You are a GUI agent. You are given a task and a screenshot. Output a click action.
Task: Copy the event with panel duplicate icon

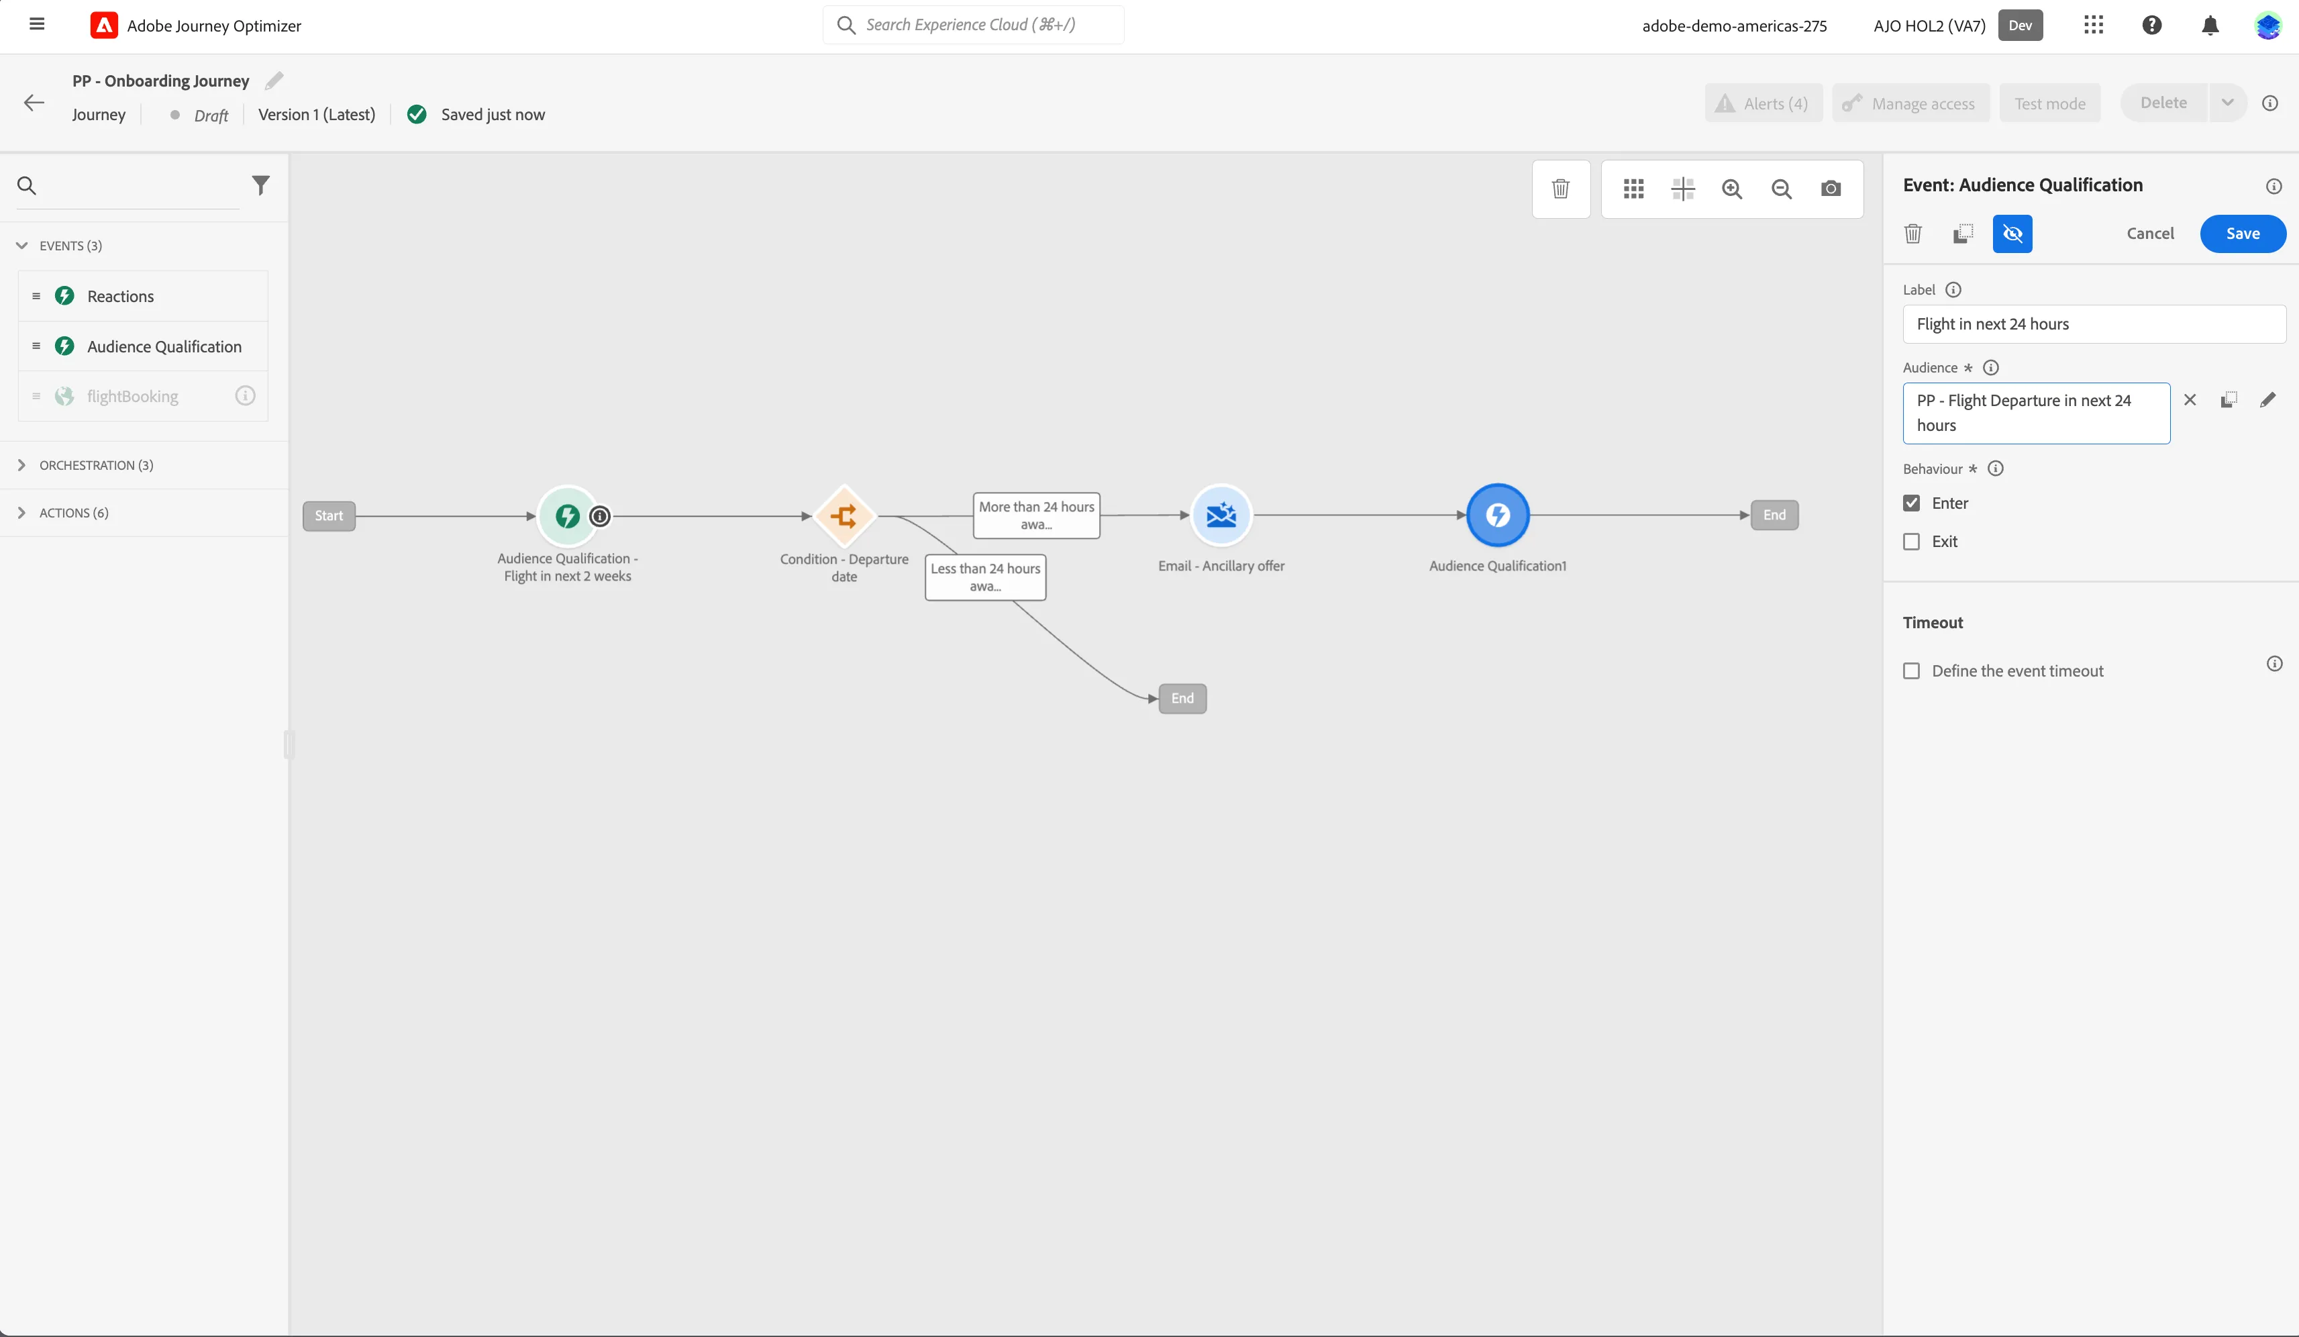pyautogui.click(x=1963, y=234)
